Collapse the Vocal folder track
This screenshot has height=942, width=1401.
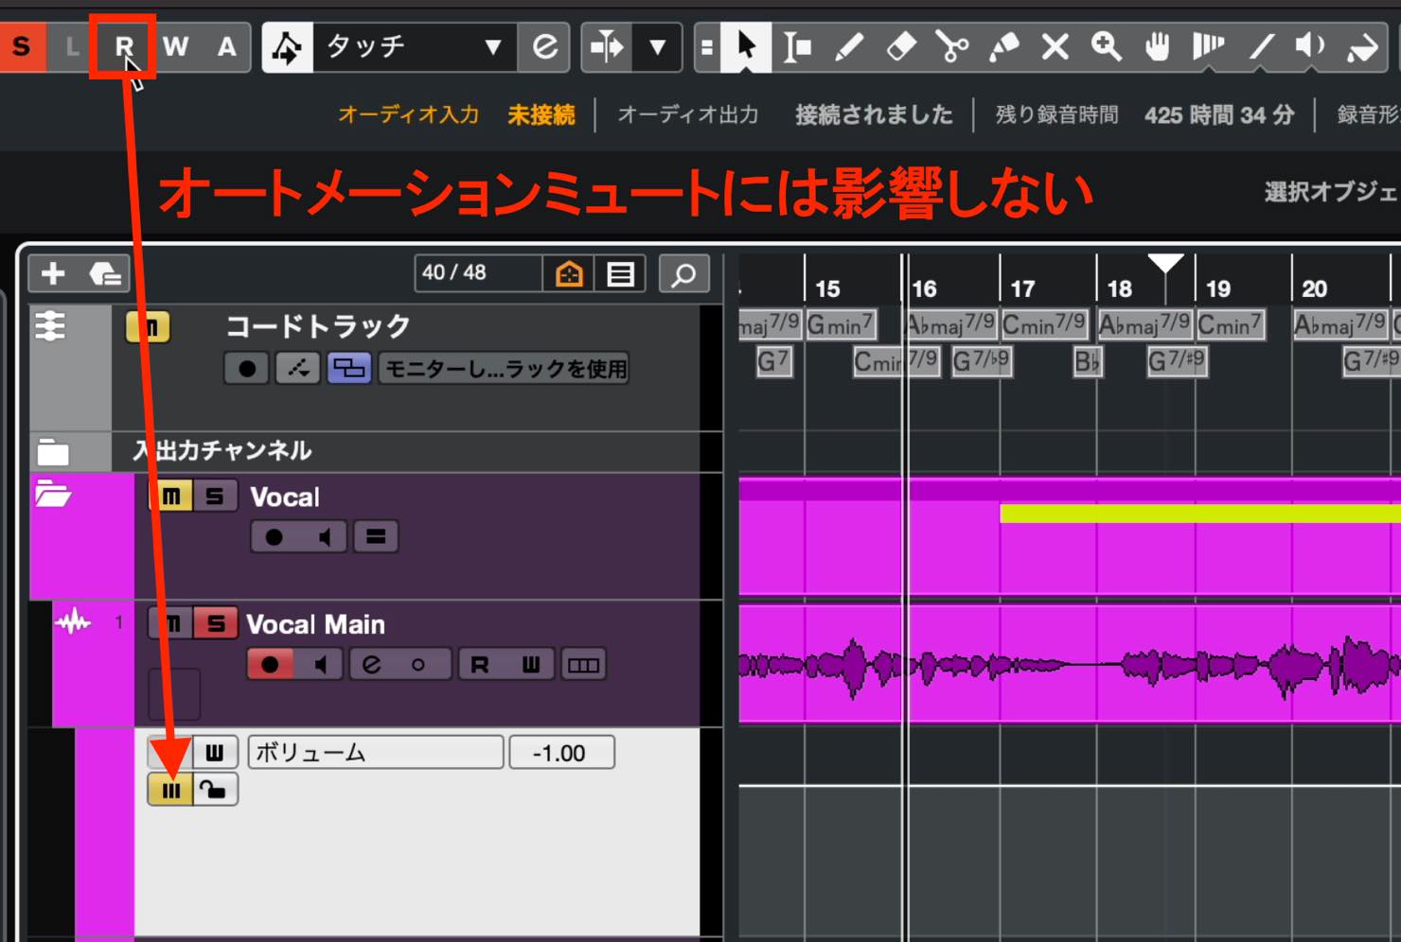[53, 494]
